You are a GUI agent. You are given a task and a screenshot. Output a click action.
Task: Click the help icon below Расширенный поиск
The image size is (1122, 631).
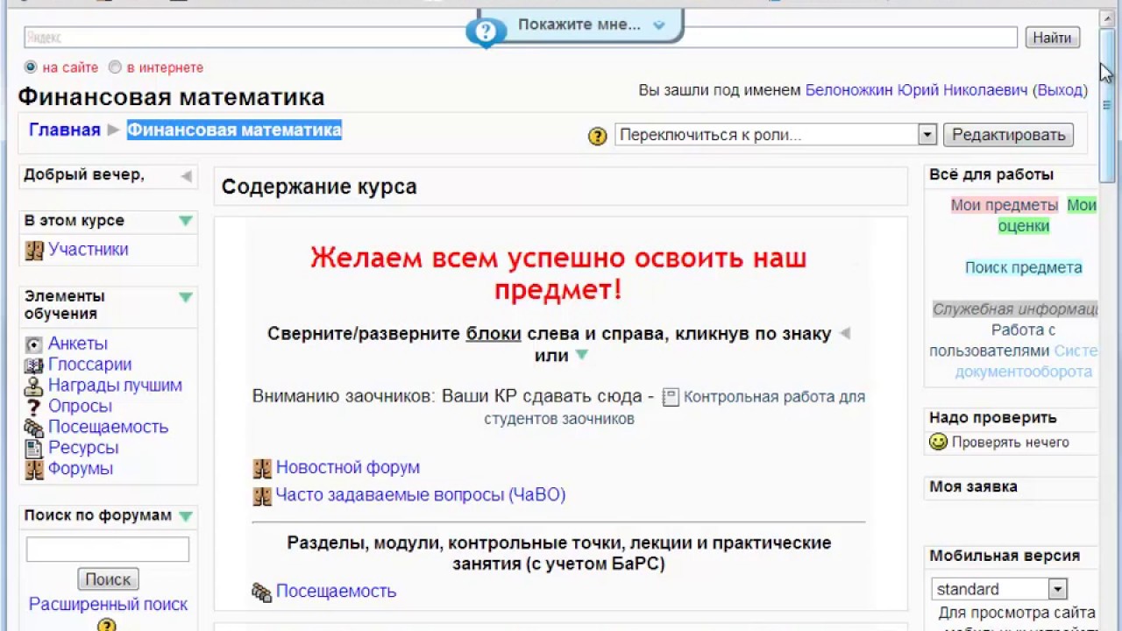click(x=107, y=626)
